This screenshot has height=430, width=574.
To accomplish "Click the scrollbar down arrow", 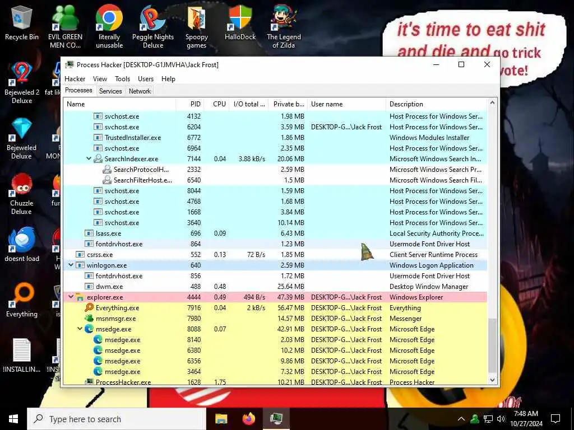I will [492, 380].
